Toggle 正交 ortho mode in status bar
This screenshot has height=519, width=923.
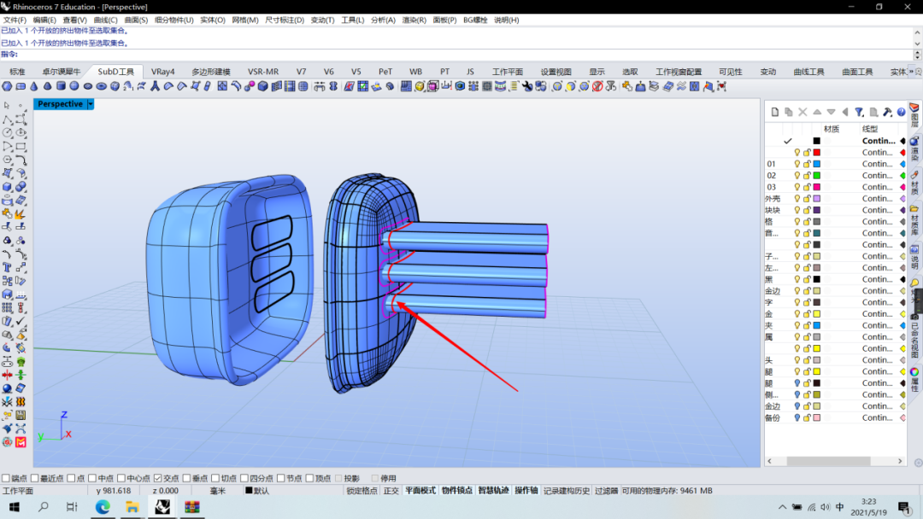(x=391, y=491)
